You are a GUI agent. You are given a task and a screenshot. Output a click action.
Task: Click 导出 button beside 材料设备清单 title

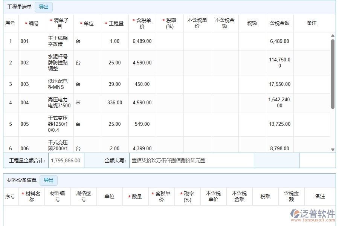click(x=49, y=180)
